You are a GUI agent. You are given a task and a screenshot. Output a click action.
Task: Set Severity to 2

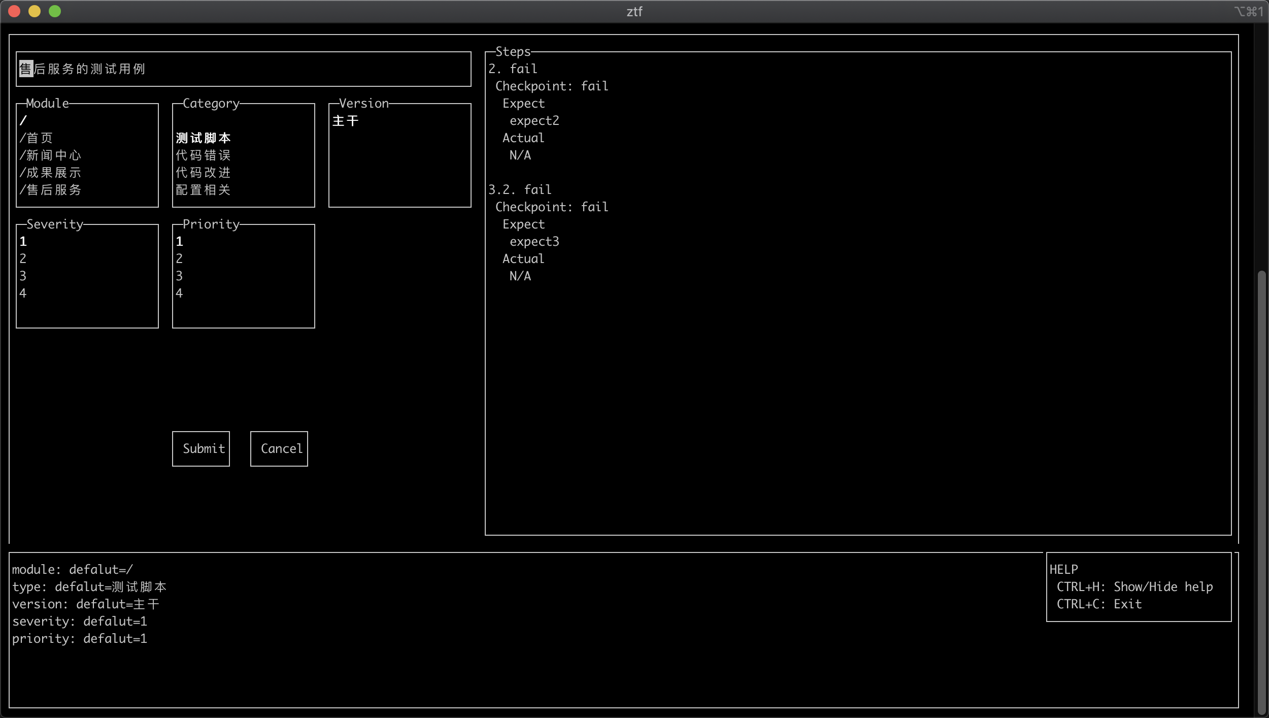coord(23,259)
